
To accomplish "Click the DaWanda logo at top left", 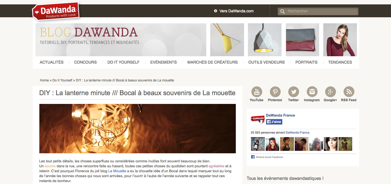I will (56, 12).
